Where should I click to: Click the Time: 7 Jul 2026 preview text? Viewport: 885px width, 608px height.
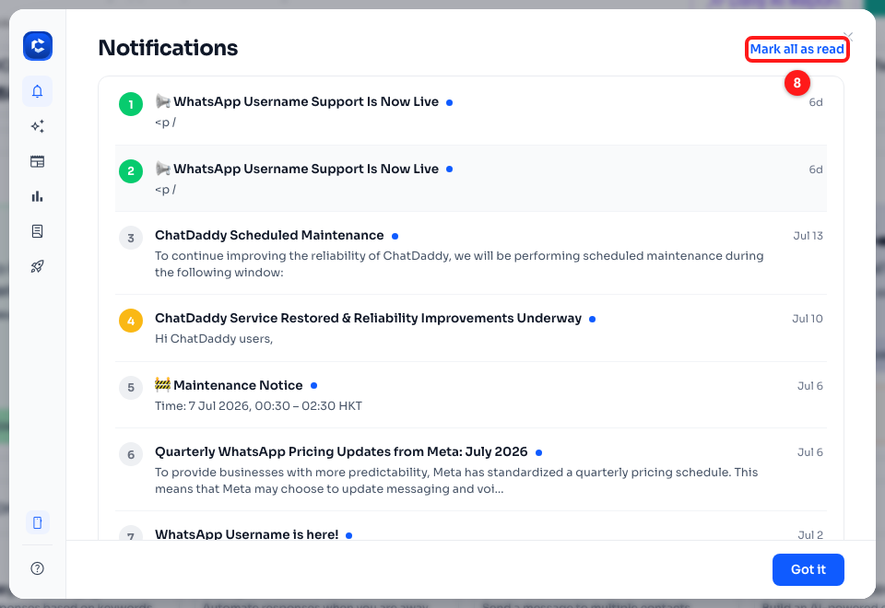pyautogui.click(x=258, y=406)
